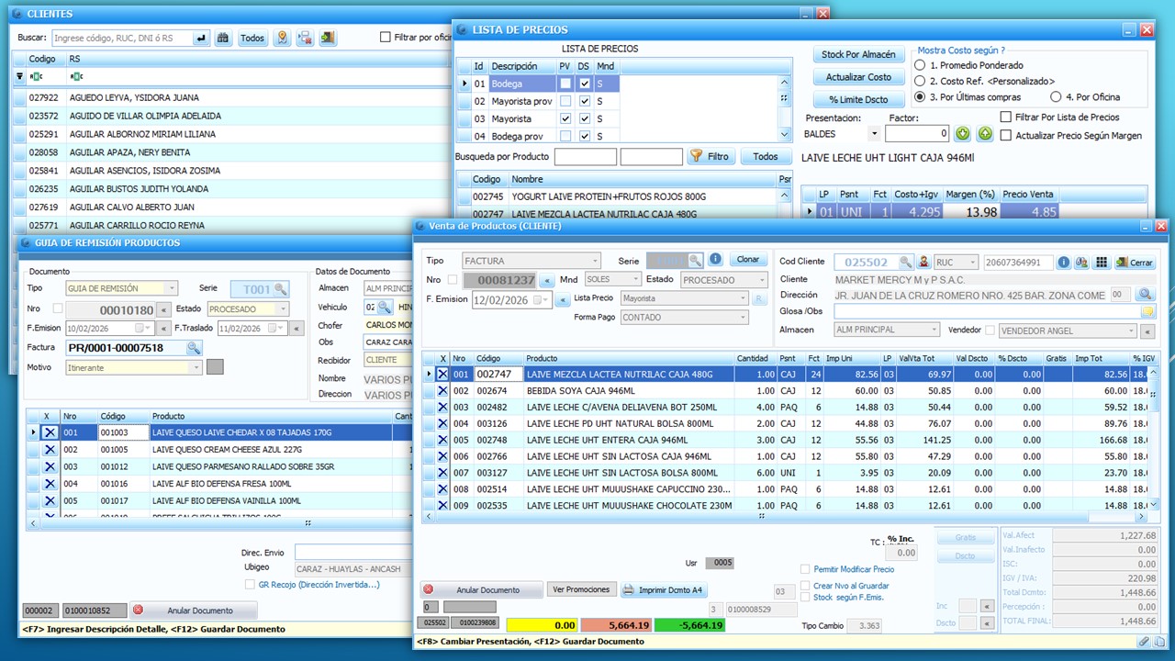Click the person icon beside Cod Cliente

924,263
